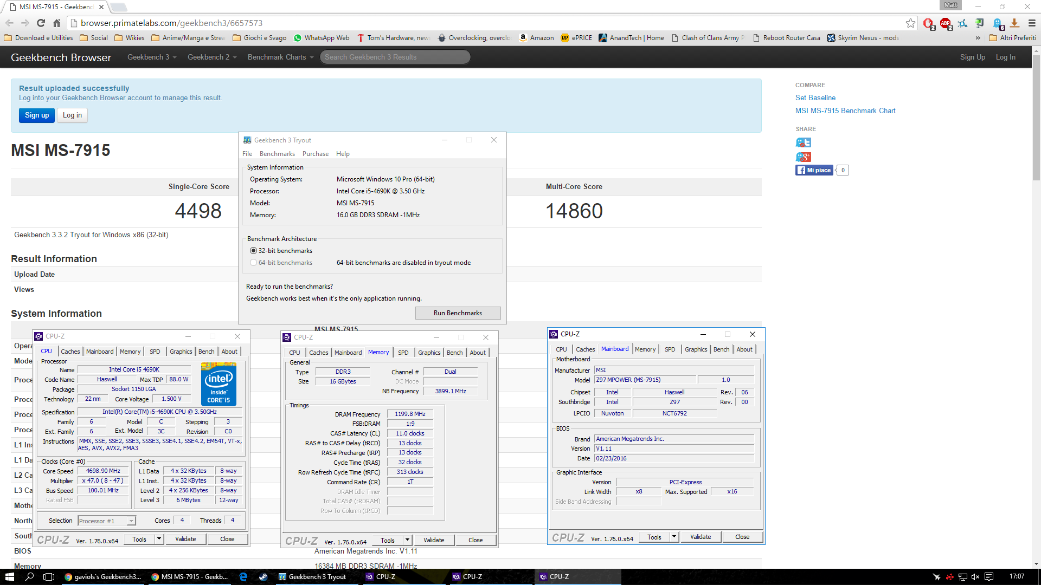Viewport: 1041px width, 585px height.
Task: Click Close in the left CPU-Z window
Action: [x=227, y=539]
